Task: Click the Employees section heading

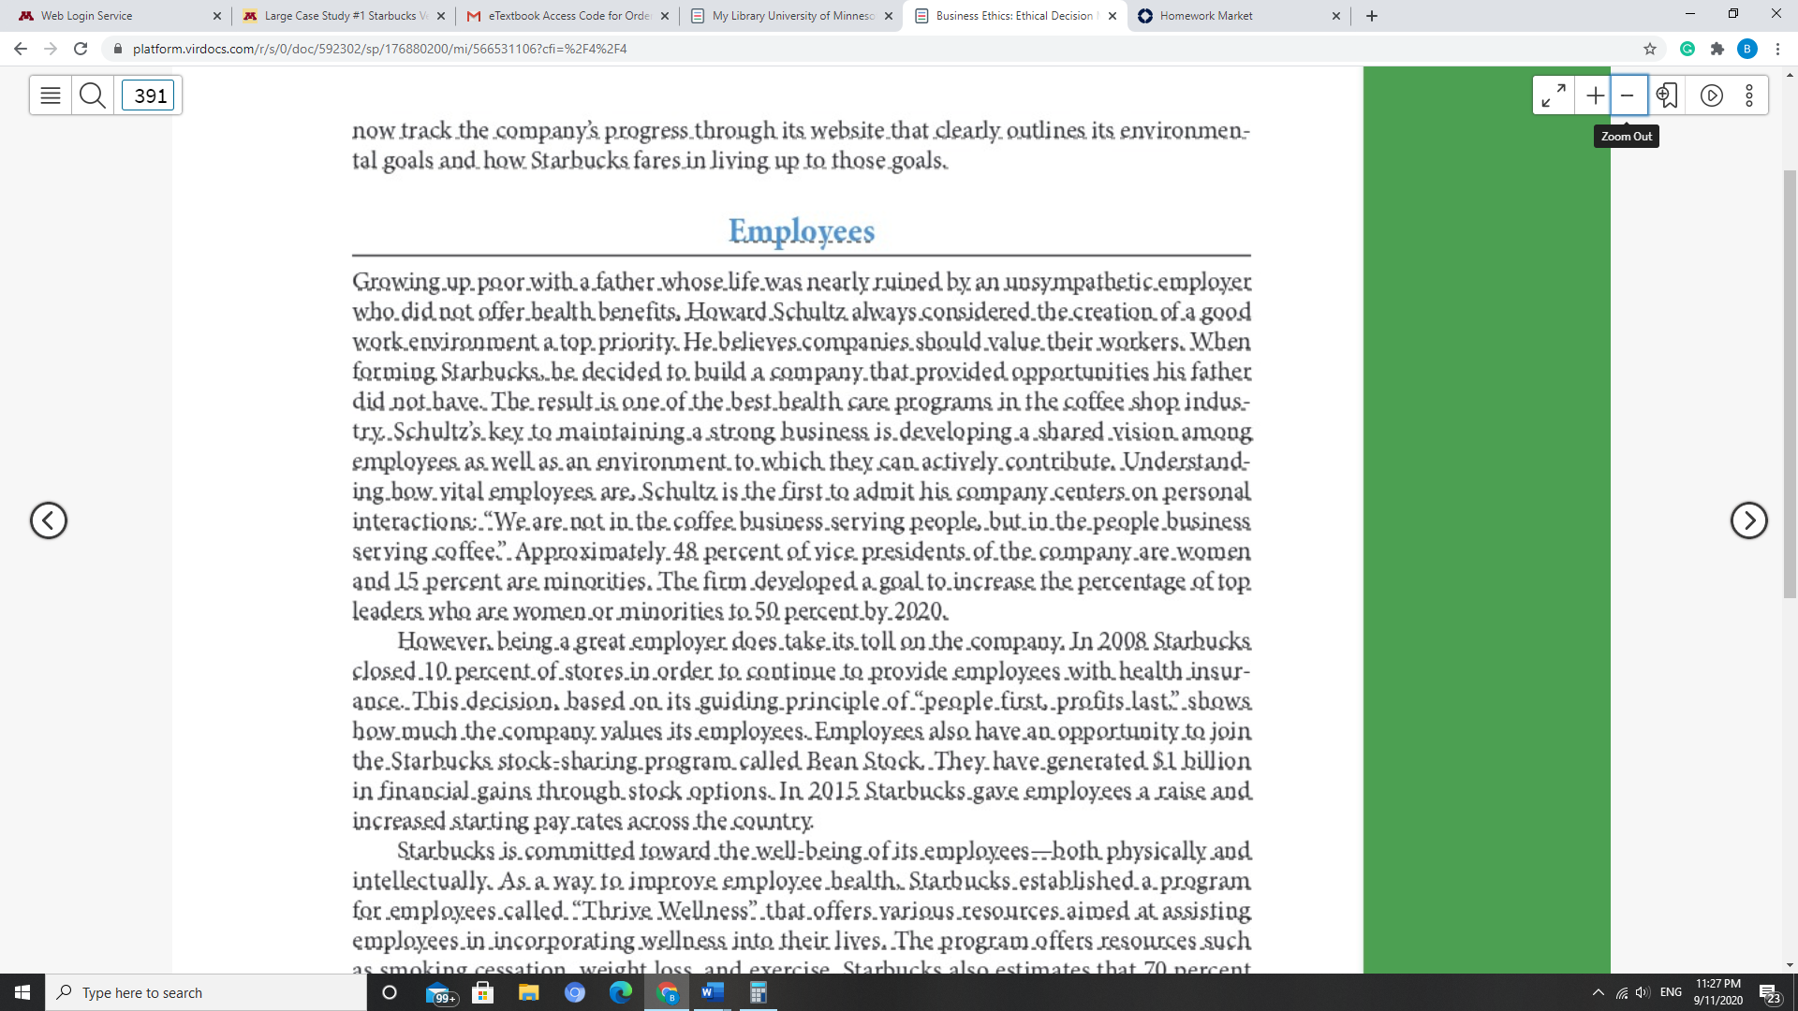Action: tap(802, 231)
